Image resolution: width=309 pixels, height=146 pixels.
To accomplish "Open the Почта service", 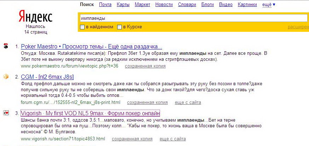I will click(105, 4).
